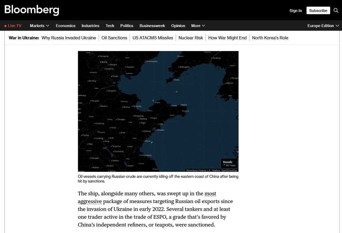This screenshot has width=342, height=233.
Task: Click the Sign In link
Action: (x=296, y=11)
